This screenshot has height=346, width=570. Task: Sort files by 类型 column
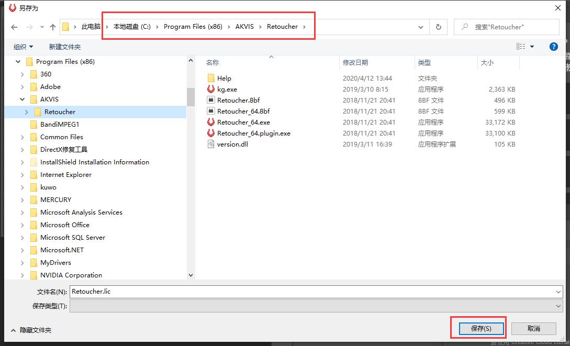[424, 62]
